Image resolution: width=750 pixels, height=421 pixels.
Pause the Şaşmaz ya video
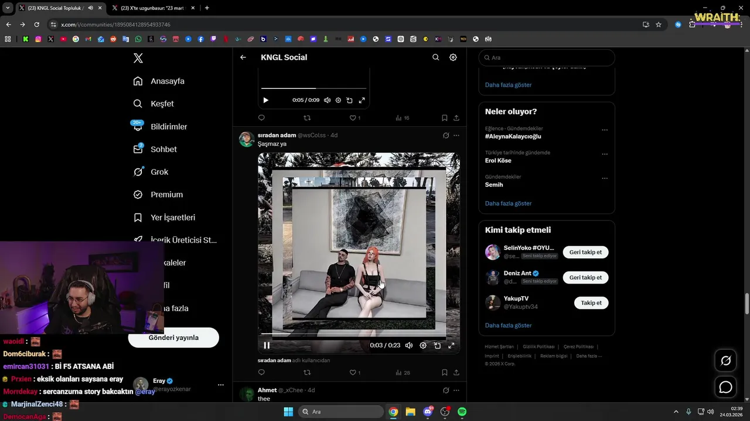tap(267, 345)
